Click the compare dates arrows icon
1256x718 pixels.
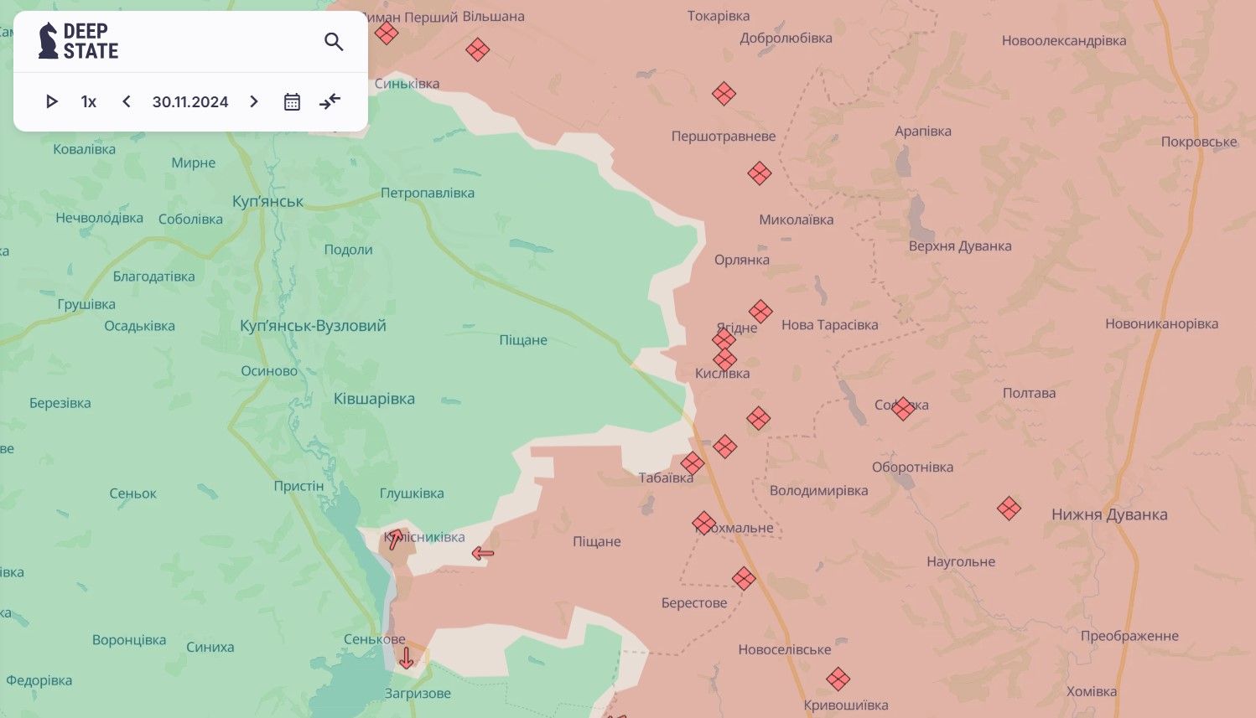pyautogui.click(x=330, y=101)
